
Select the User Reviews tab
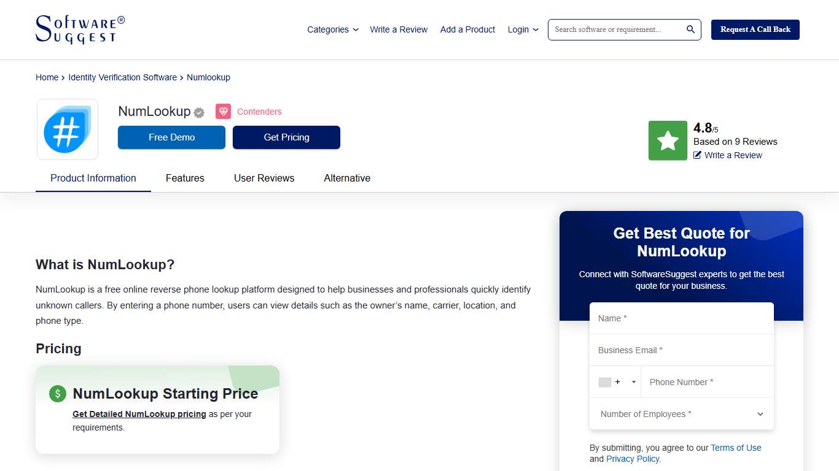click(x=264, y=178)
